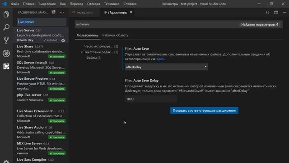Follow the здесь autosave link
Viewport: 289px width, 163px height.
click(161, 59)
